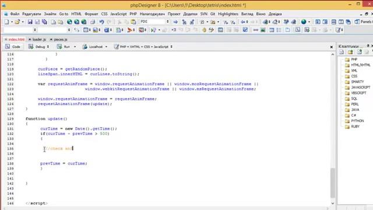
Task: Click the blue go arrow beside PIXI box
Action: (175, 22)
